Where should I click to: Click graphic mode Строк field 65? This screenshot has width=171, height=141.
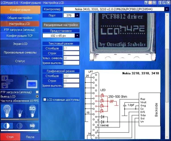pyautogui.click(x=72, y=81)
